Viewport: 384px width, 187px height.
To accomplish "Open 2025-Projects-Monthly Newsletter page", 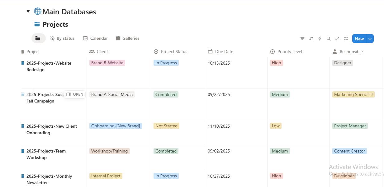I will tap(49, 179).
